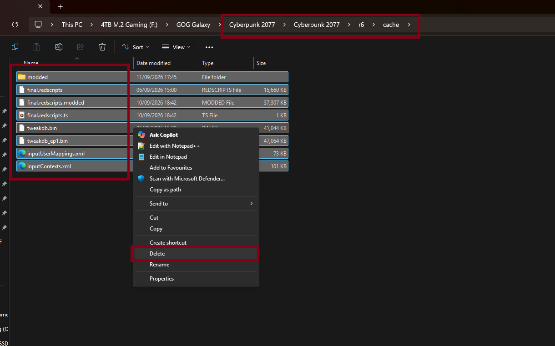Viewport: 555px width, 346px height.
Task: Click the Refresh icon in address bar
Action: (15, 25)
